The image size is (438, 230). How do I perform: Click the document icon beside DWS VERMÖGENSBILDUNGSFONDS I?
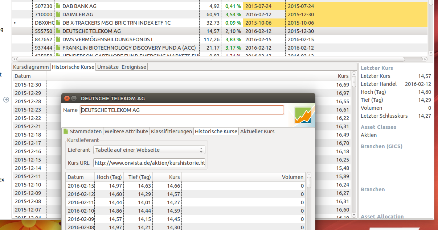click(57, 39)
